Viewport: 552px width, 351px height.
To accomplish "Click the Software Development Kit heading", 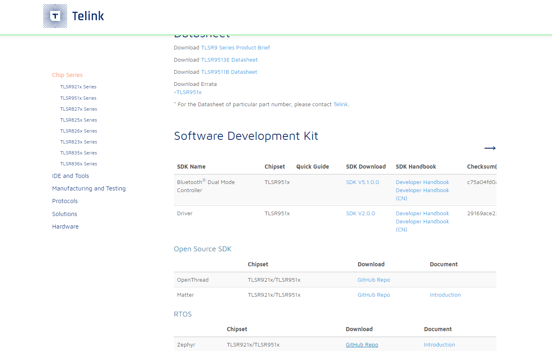I will coord(246,136).
